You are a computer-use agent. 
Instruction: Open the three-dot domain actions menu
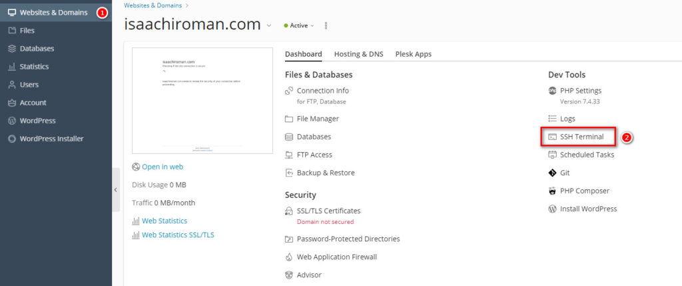click(326, 26)
